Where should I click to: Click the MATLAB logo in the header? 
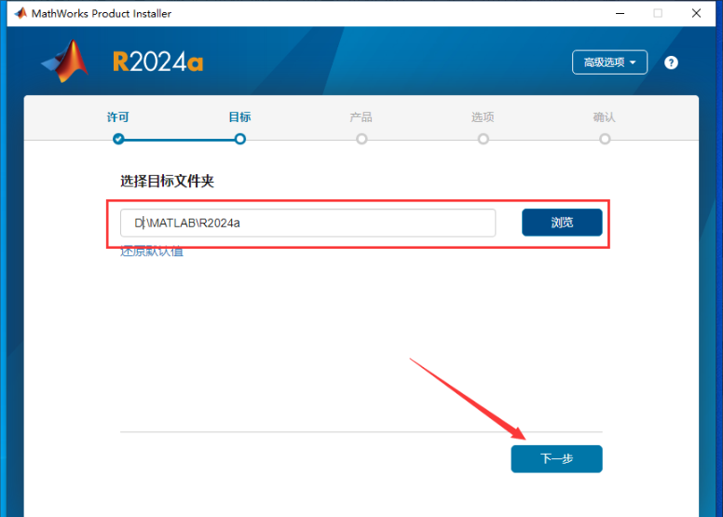pos(65,61)
